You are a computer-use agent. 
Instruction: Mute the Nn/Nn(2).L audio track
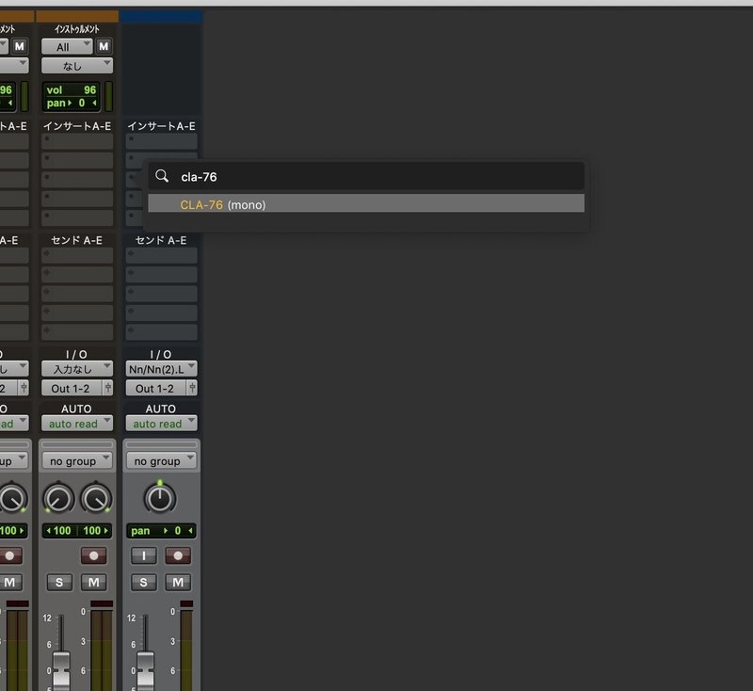coord(178,583)
